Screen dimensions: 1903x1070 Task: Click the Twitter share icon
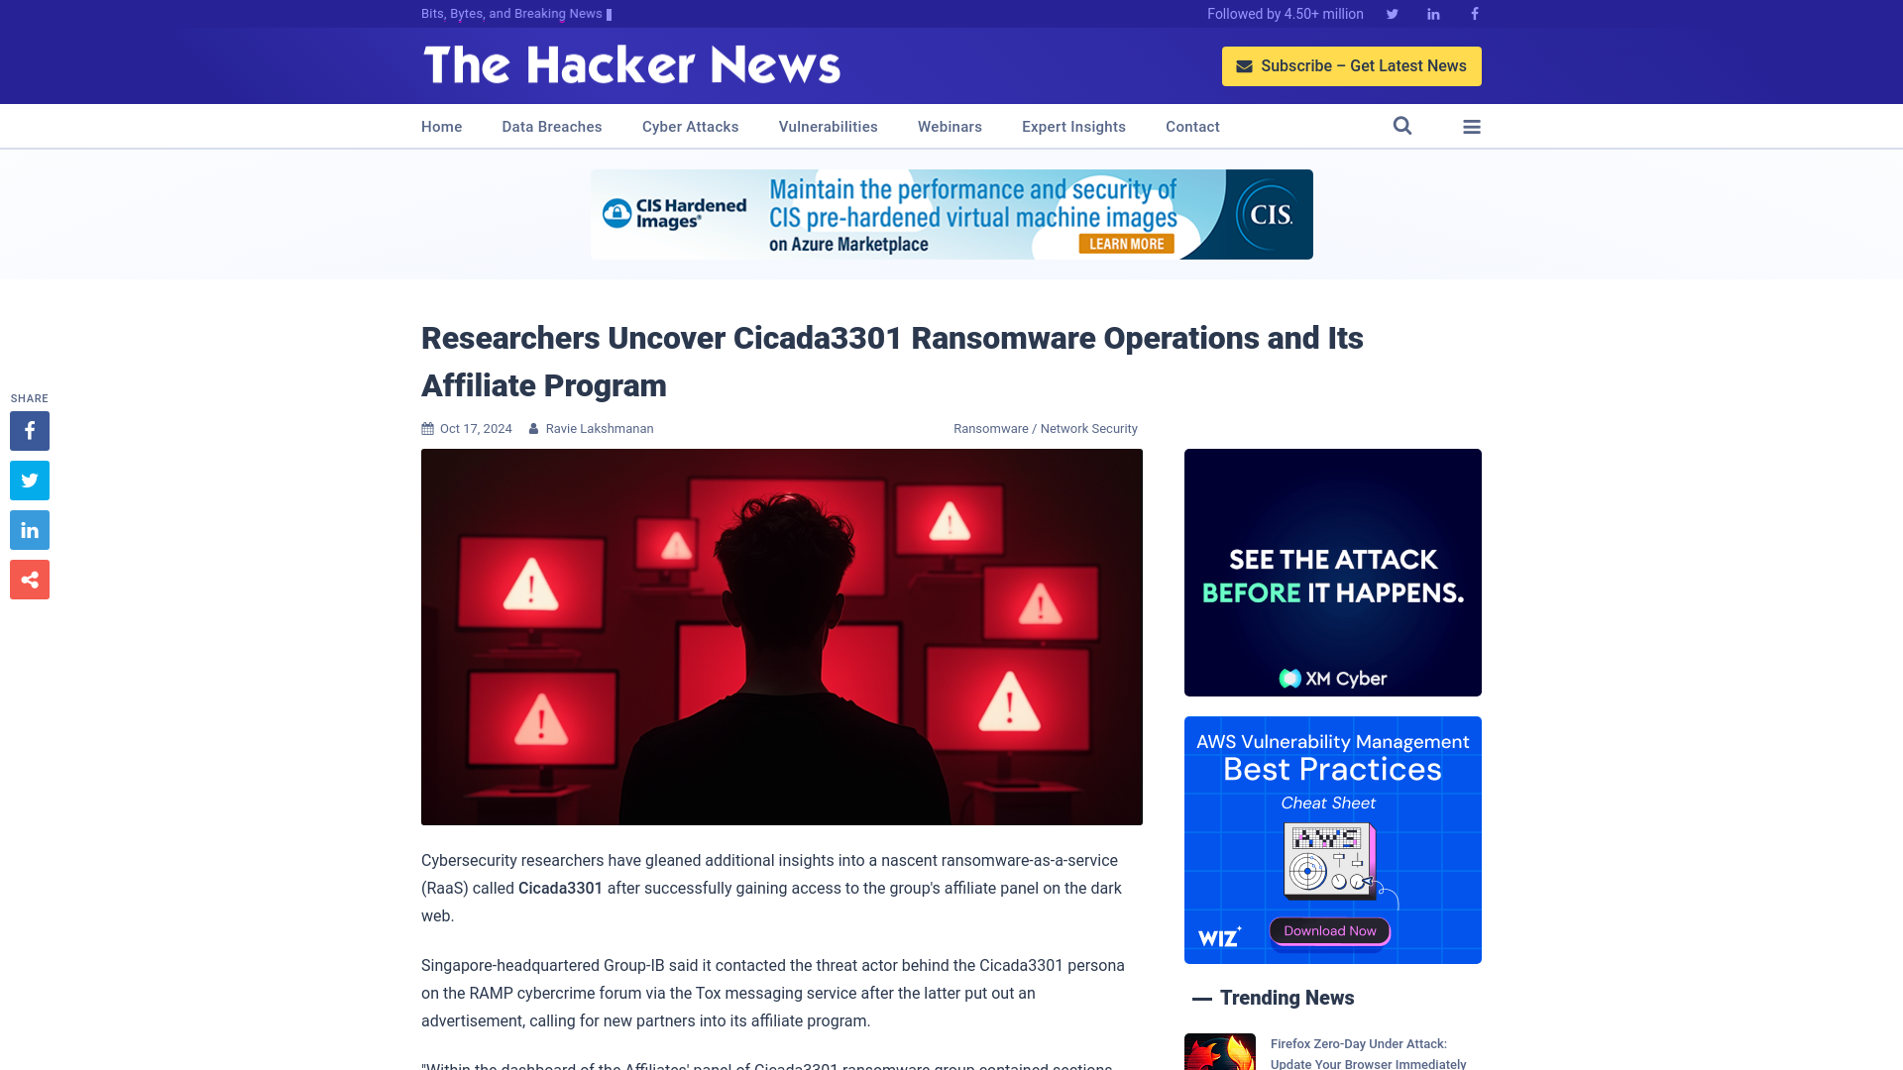point(29,480)
